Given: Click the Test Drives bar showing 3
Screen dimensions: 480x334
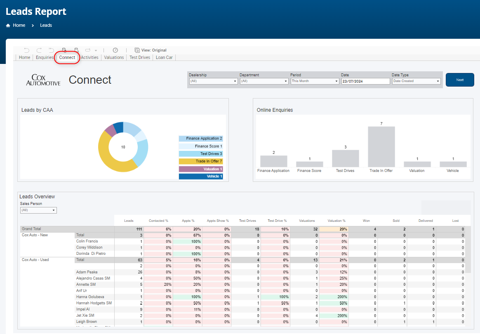Looking at the screenshot, I should pyautogui.click(x=346, y=158).
